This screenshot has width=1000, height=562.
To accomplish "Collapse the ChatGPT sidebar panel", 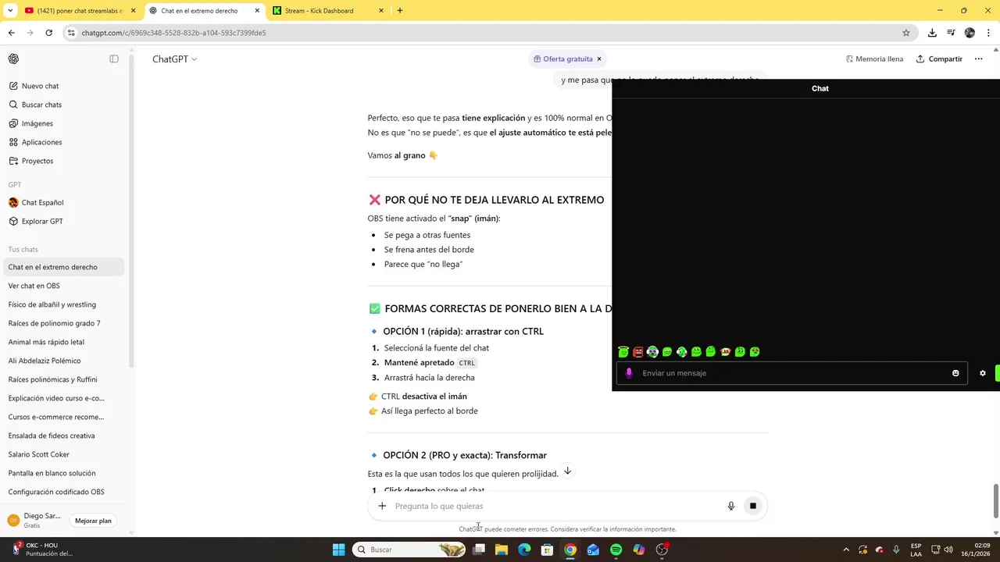I will [x=114, y=59].
